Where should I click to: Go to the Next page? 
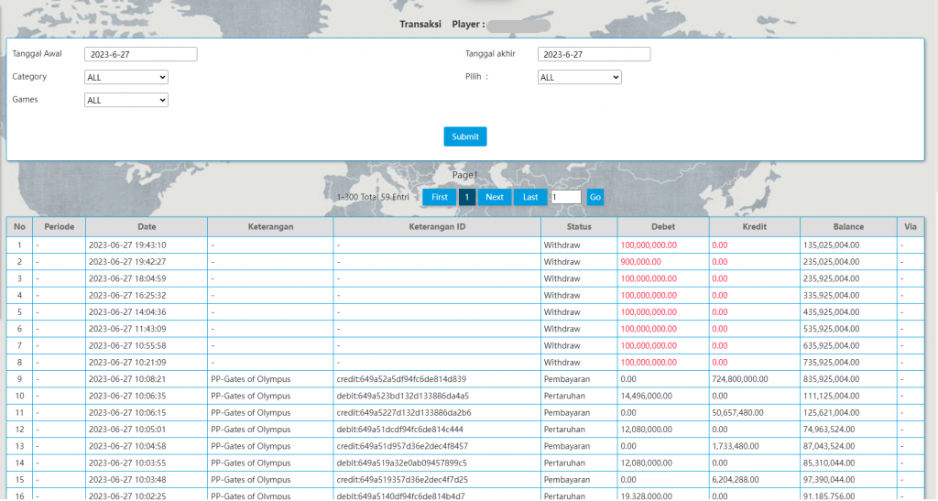(494, 197)
